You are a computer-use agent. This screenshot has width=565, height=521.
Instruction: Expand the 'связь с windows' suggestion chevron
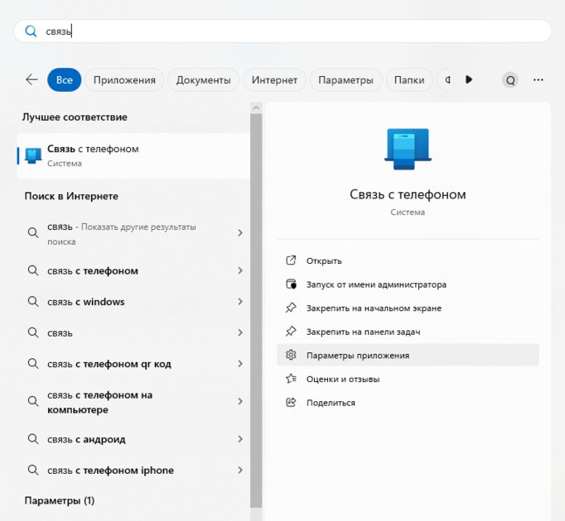point(240,302)
